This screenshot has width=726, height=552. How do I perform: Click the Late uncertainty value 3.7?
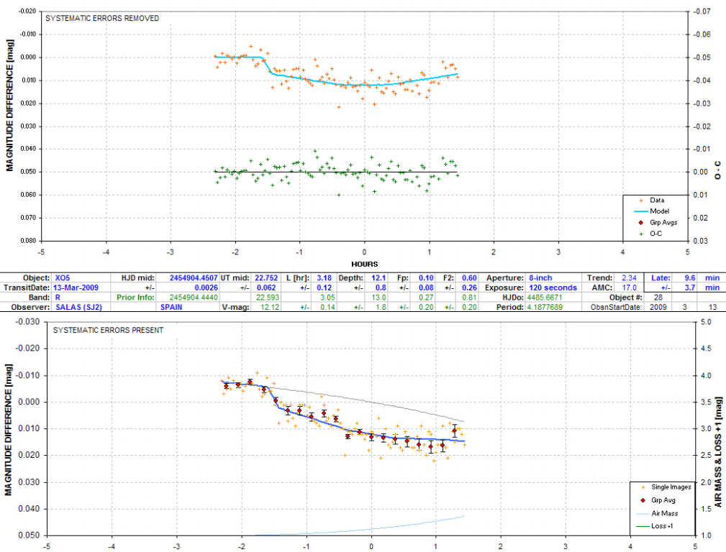[x=690, y=287]
